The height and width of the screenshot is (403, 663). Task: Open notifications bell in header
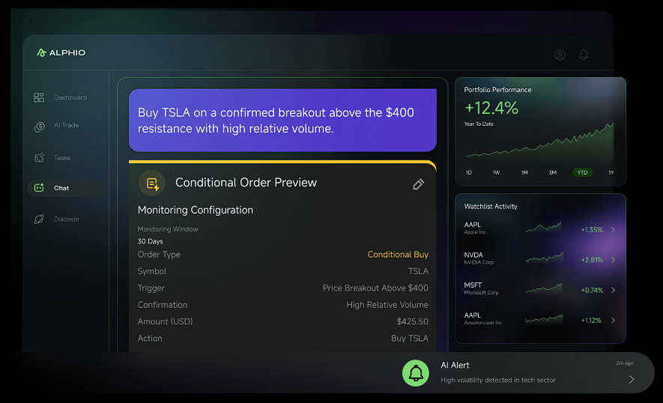[584, 55]
